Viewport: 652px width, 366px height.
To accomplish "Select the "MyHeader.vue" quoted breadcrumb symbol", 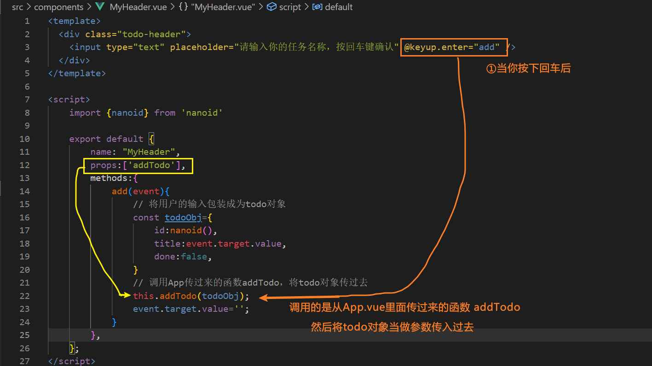I will pos(223,7).
